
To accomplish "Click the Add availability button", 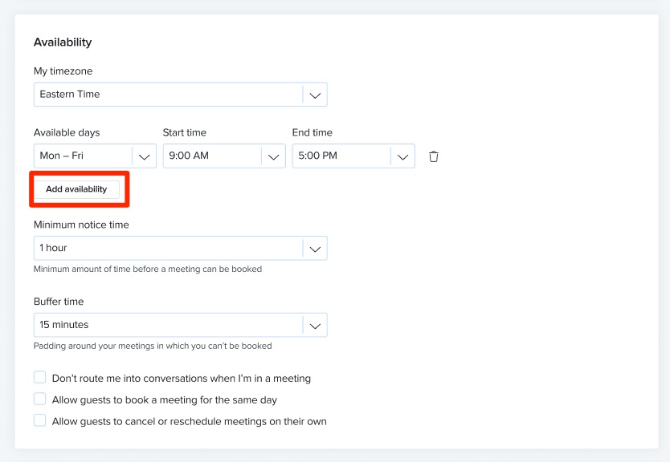I will pos(76,189).
